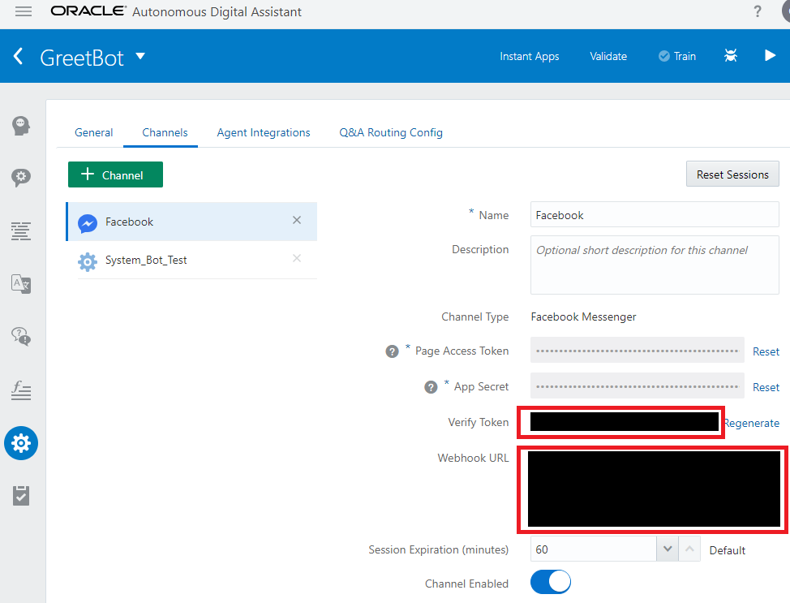Decrease session expiration with the down arrow
The height and width of the screenshot is (603, 790).
point(668,549)
